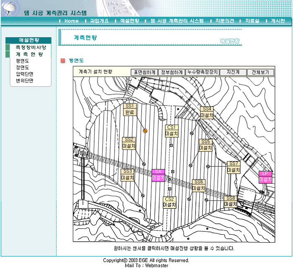Viewport: 293px width, 269px height.
Task: Click the 전체보기 button
Action: coord(260,72)
